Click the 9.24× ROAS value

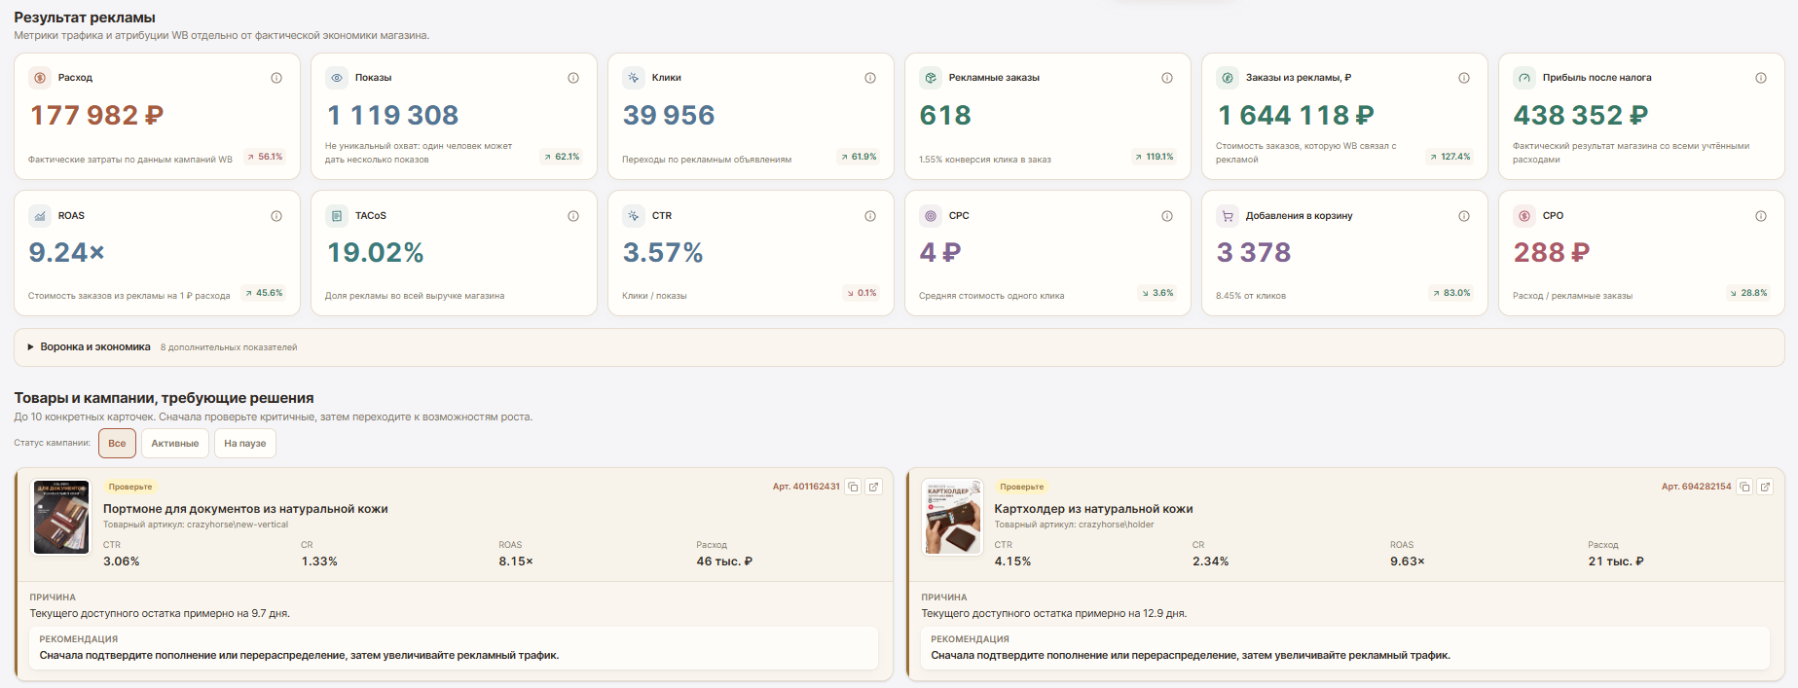pos(66,253)
